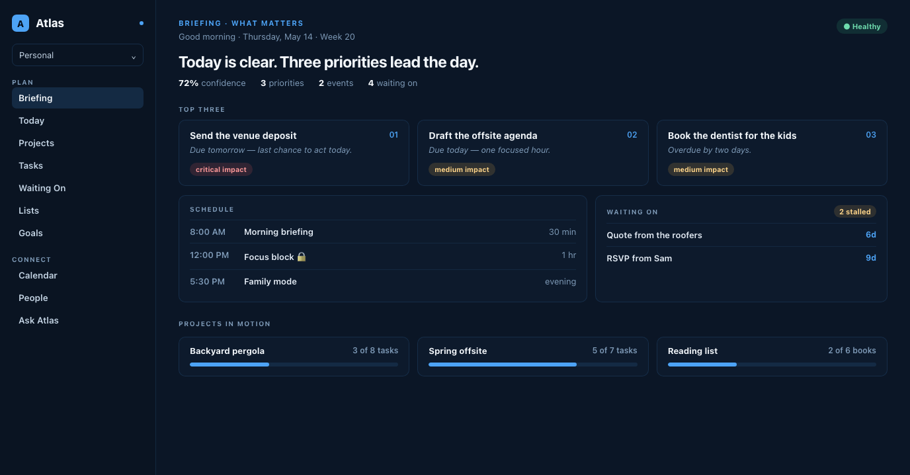The image size is (910, 475).
Task: Click Reading list progress bar
Action: [772, 365]
